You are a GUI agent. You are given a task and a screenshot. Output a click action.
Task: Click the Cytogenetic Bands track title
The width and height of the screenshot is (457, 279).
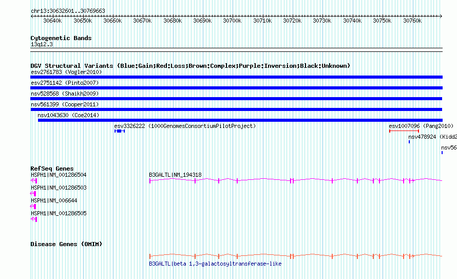61,38
